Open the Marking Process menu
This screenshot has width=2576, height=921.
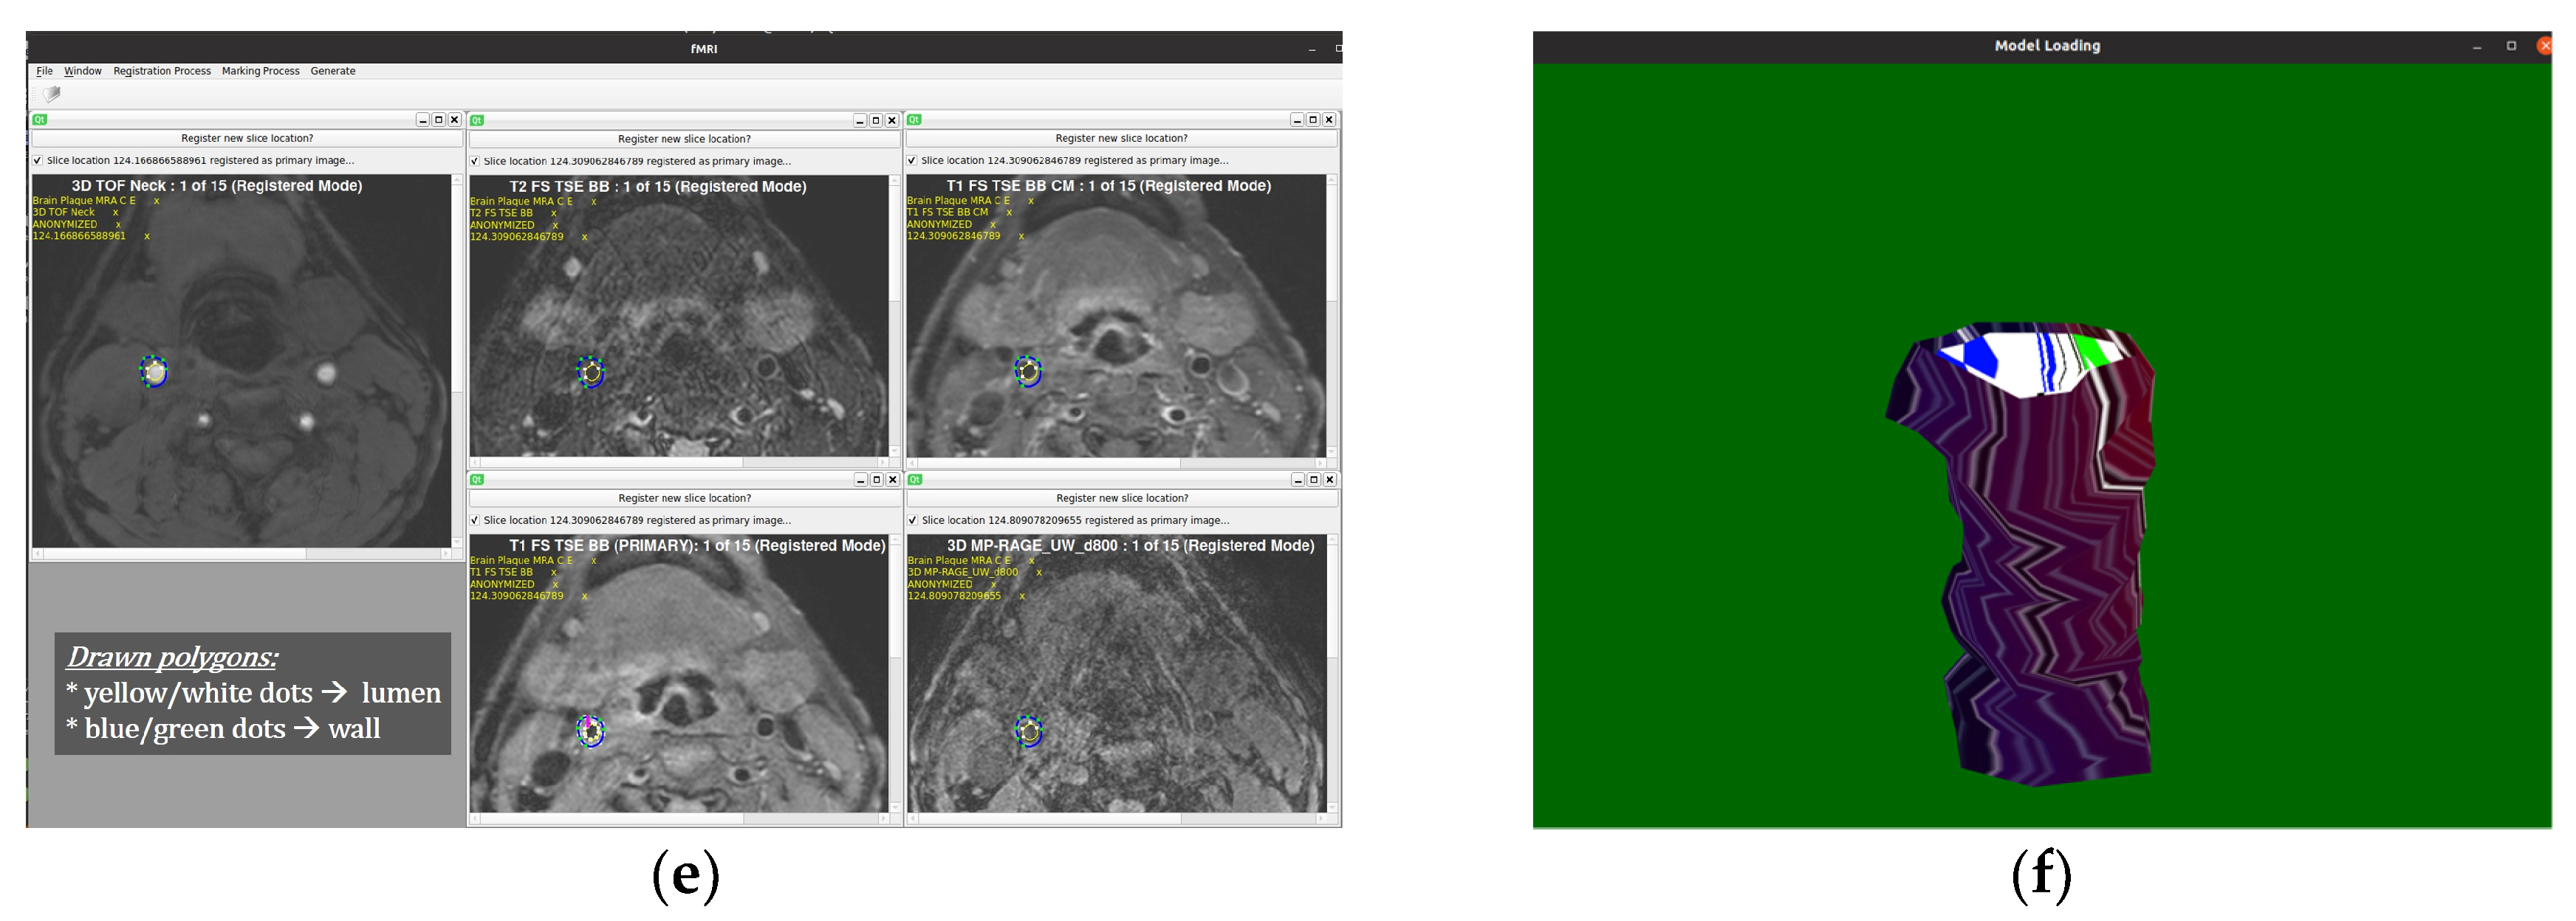[x=261, y=71]
